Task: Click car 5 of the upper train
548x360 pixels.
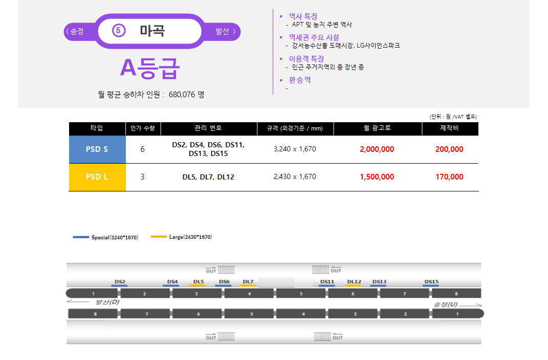Action: pyautogui.click(x=300, y=294)
